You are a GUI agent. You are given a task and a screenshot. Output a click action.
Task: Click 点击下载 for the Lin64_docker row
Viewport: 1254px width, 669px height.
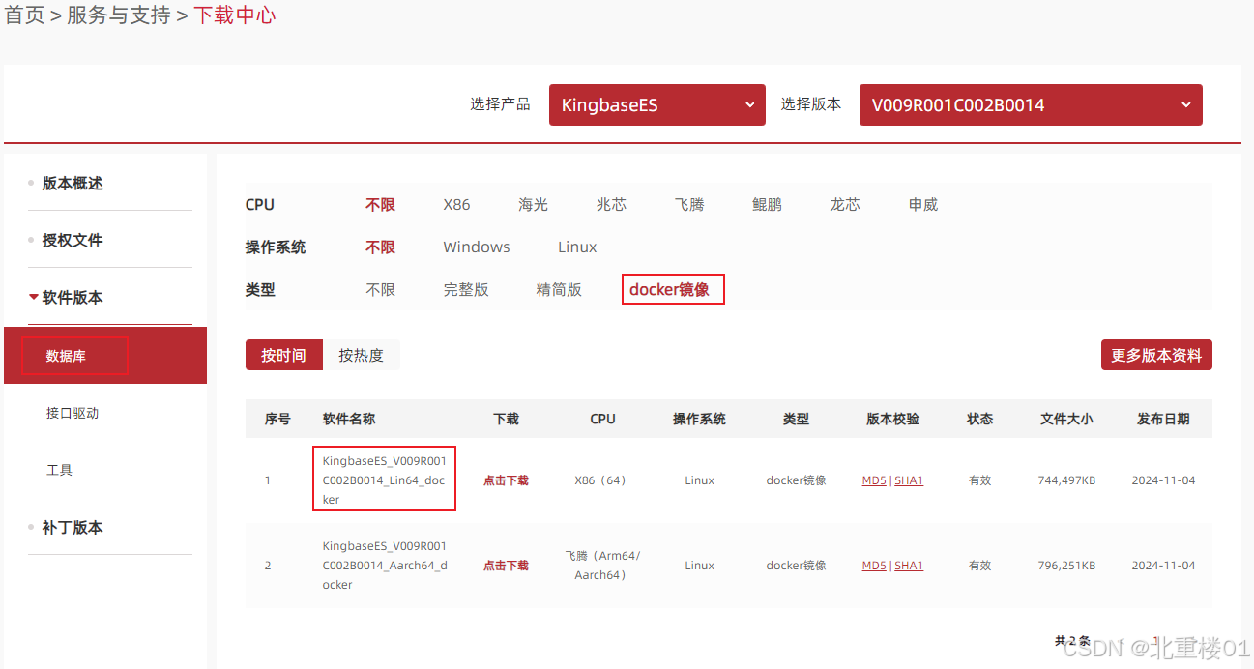(506, 480)
